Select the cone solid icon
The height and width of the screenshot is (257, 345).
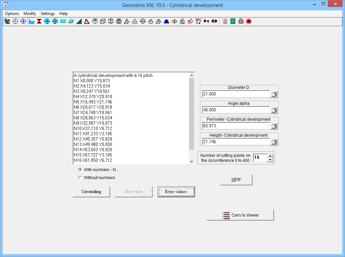[x=135, y=21]
